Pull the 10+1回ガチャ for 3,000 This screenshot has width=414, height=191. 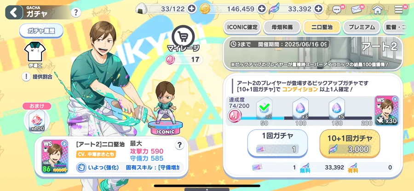(x=350, y=144)
